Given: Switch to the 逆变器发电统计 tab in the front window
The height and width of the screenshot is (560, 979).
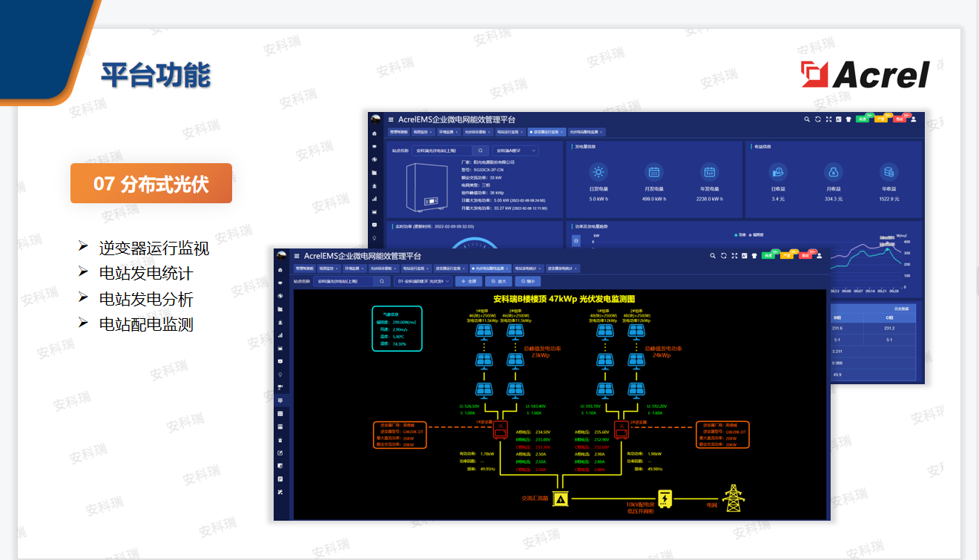Looking at the screenshot, I should 563,269.
